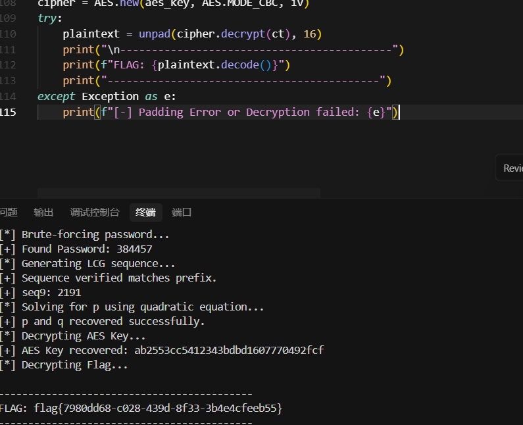This screenshot has height=425, width=523.
Task: Click line number 115 in the gutter
Action: point(9,112)
